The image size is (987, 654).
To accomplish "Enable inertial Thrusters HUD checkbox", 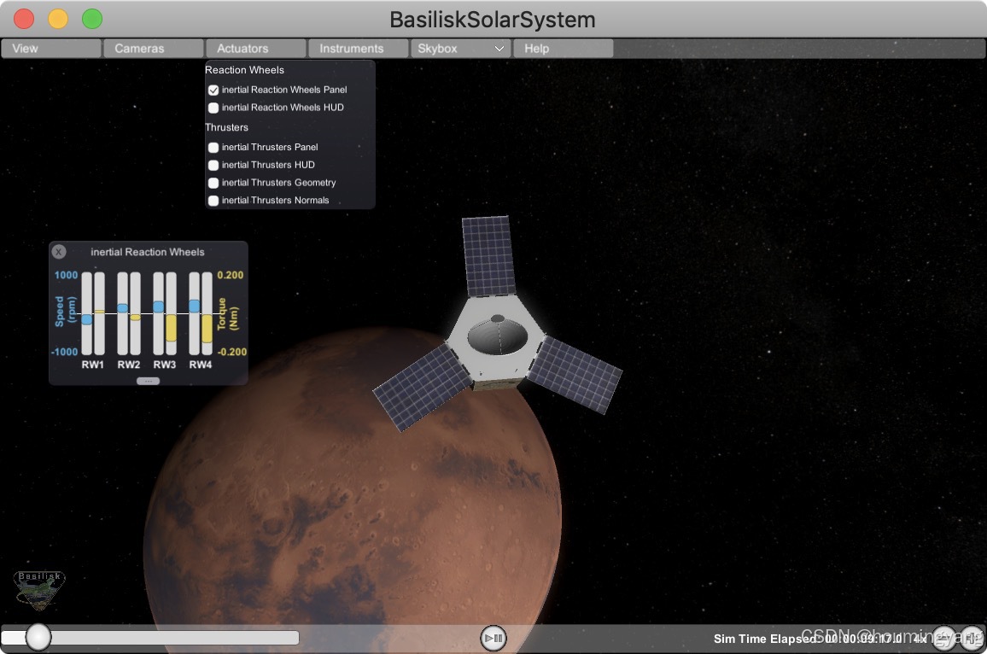I will [x=213, y=165].
